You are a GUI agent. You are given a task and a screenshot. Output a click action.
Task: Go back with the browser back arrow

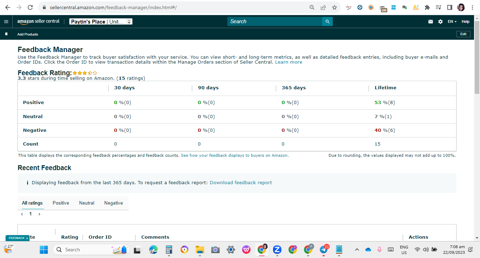click(7, 7)
